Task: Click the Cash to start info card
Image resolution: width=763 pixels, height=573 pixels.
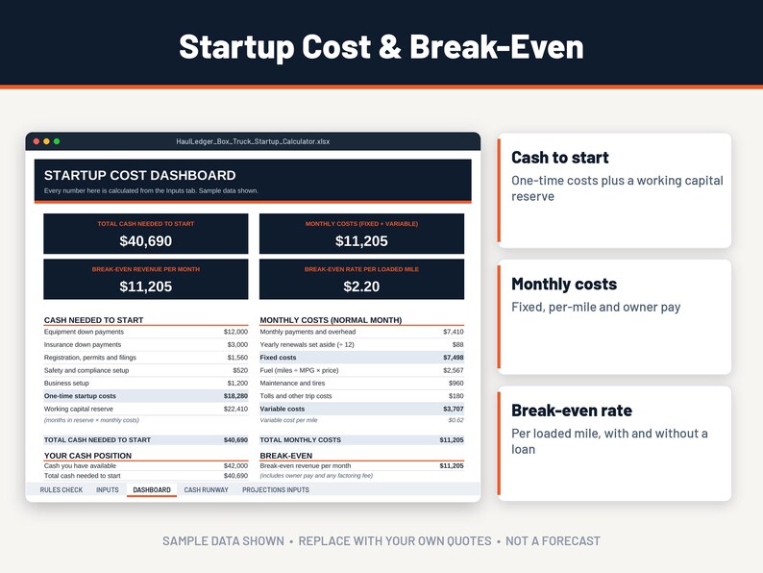Action: tap(614, 190)
